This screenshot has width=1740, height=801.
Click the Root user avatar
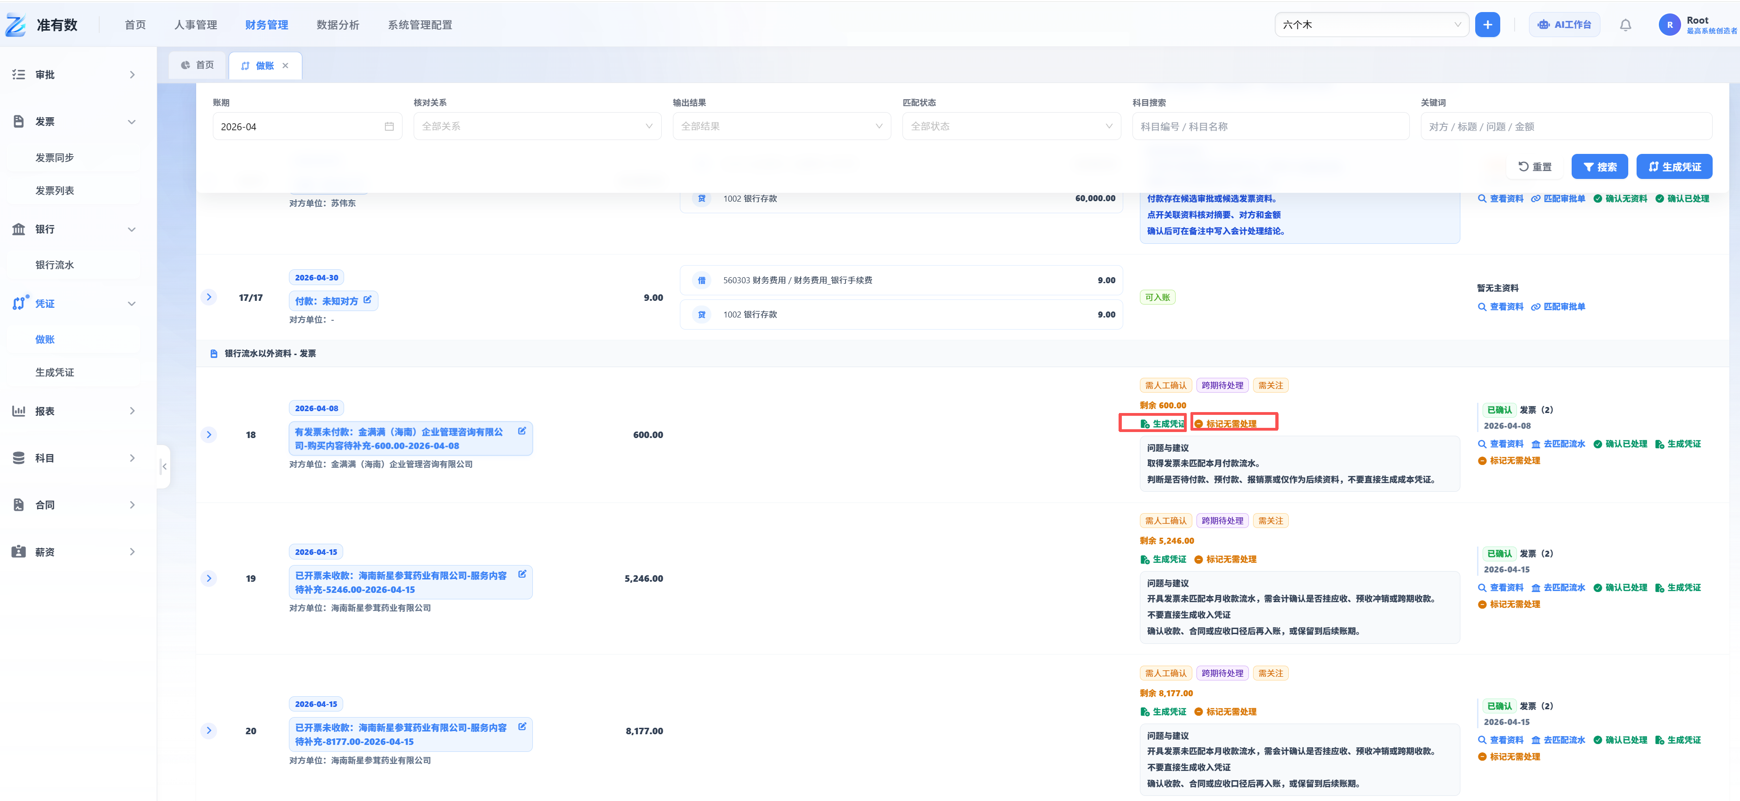(1670, 25)
